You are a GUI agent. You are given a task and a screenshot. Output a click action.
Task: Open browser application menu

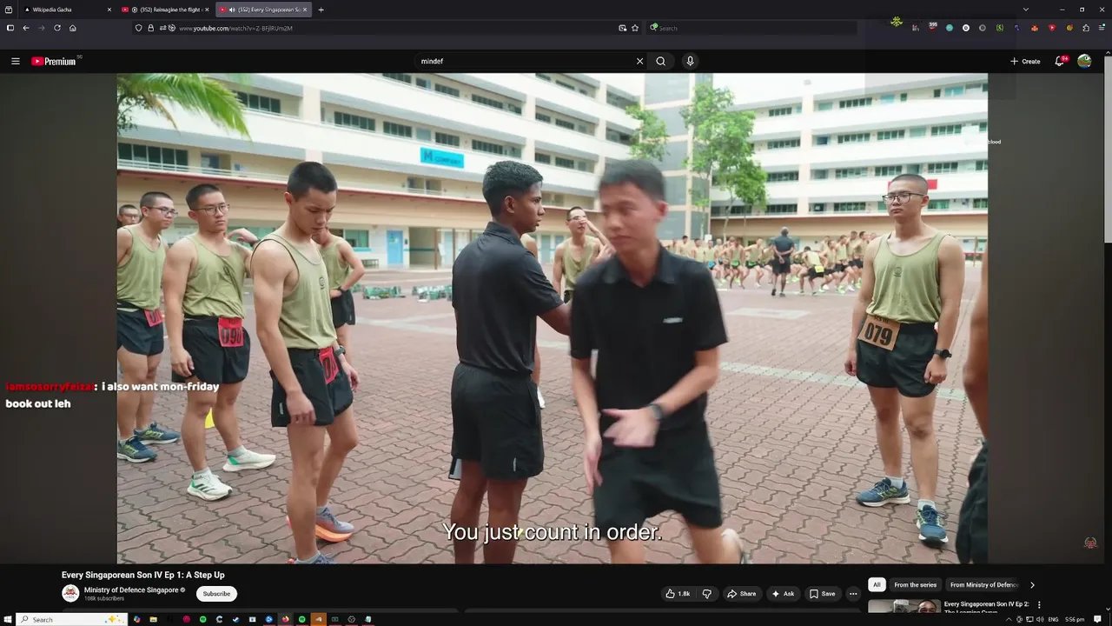coord(1102,28)
